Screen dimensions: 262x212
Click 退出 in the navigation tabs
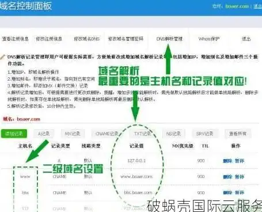click(x=246, y=39)
